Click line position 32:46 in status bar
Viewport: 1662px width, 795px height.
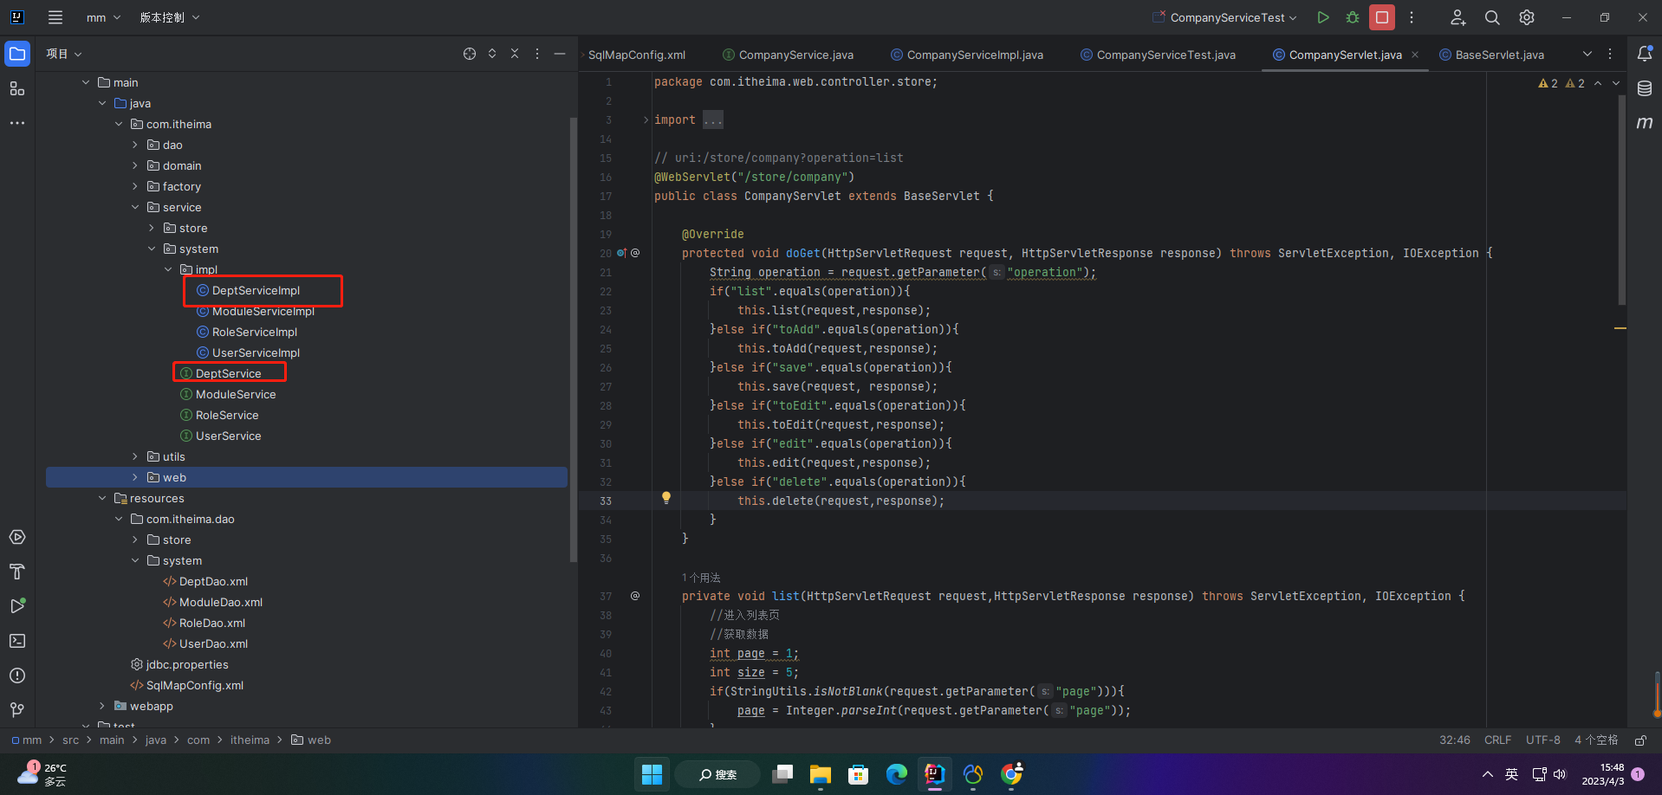coord(1455,740)
